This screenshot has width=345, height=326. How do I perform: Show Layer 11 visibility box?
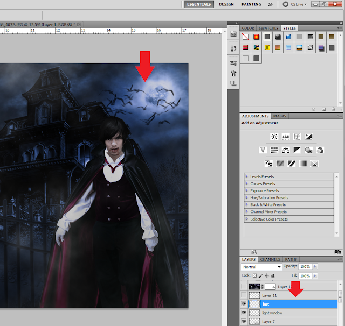[x=244, y=295]
